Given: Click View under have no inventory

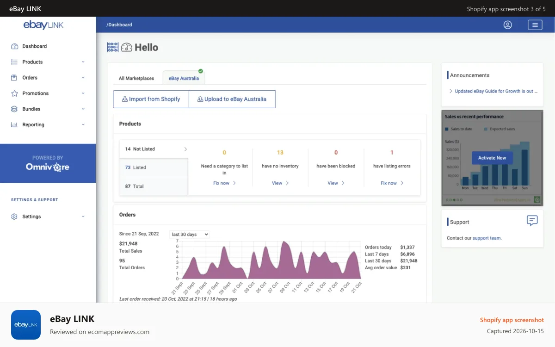Looking at the screenshot, I should point(280,183).
